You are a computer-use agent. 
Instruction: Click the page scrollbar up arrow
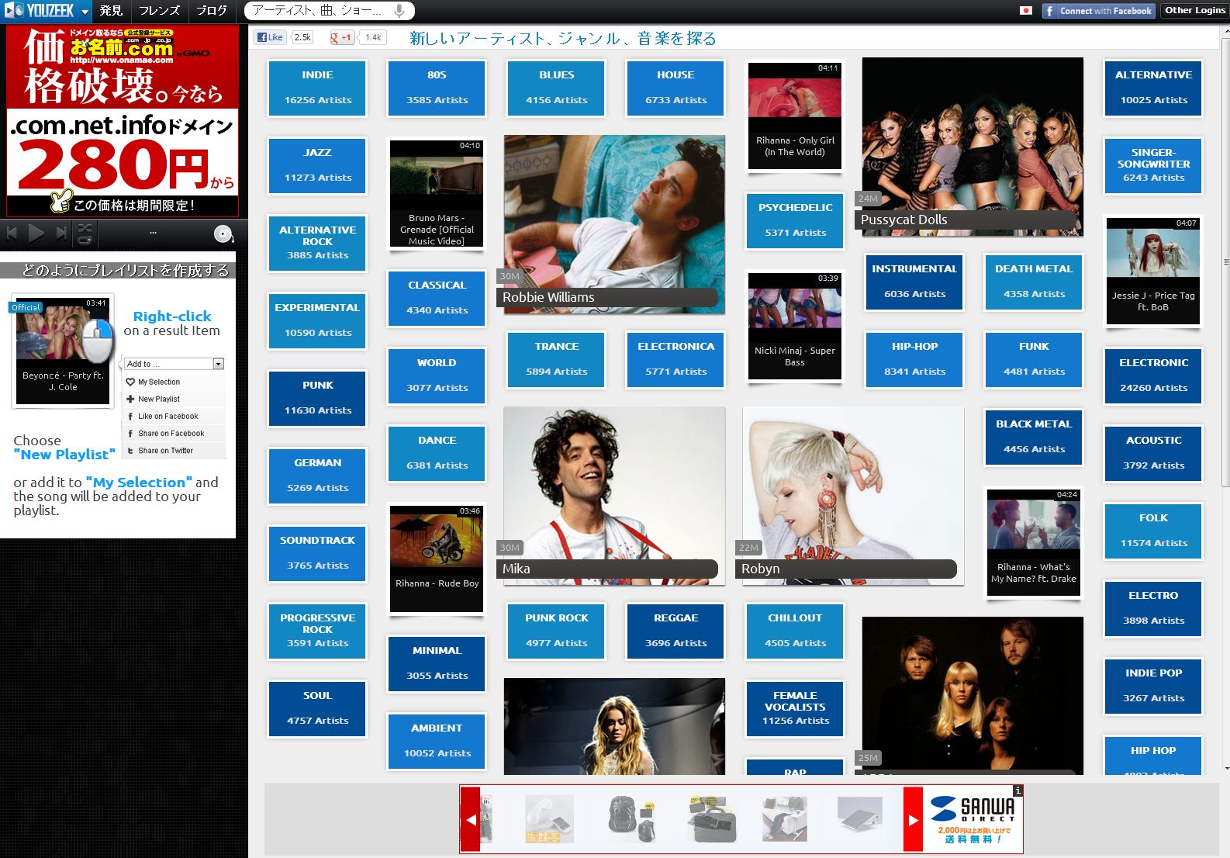pyautogui.click(x=1225, y=31)
